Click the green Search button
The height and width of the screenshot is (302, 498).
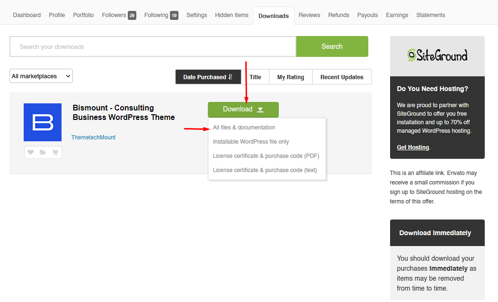pyautogui.click(x=332, y=46)
